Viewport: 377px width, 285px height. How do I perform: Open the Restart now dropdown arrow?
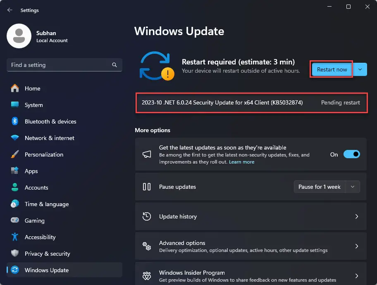[360, 69]
